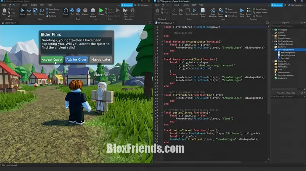The width and height of the screenshot is (306, 171).
Task: Click the blue Common button in left window
Action: [127, 5]
